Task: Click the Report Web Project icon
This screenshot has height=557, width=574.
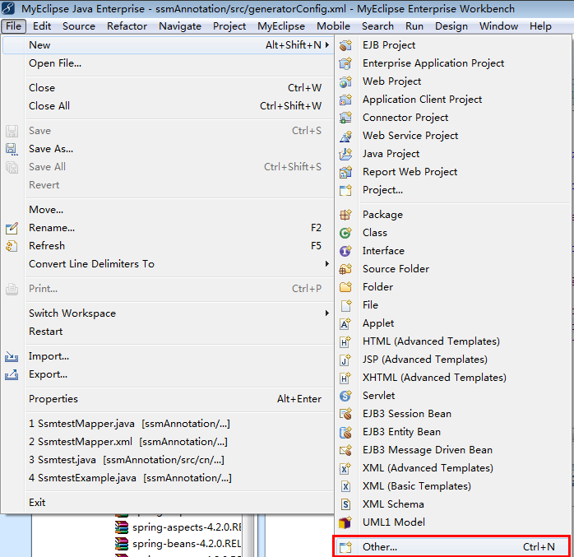Action: [345, 172]
